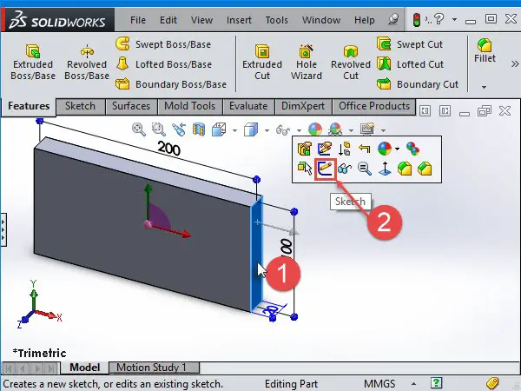The width and height of the screenshot is (521, 391).
Task: Return to Previous View
Action: click(x=179, y=129)
